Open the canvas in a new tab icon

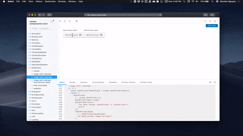click(x=210, y=21)
